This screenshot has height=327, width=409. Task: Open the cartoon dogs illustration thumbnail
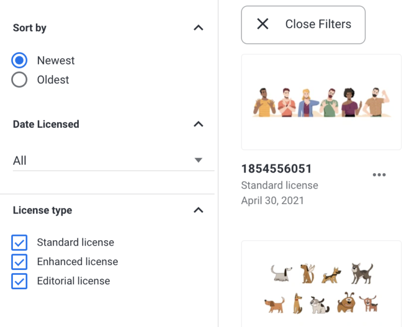tap(321, 284)
